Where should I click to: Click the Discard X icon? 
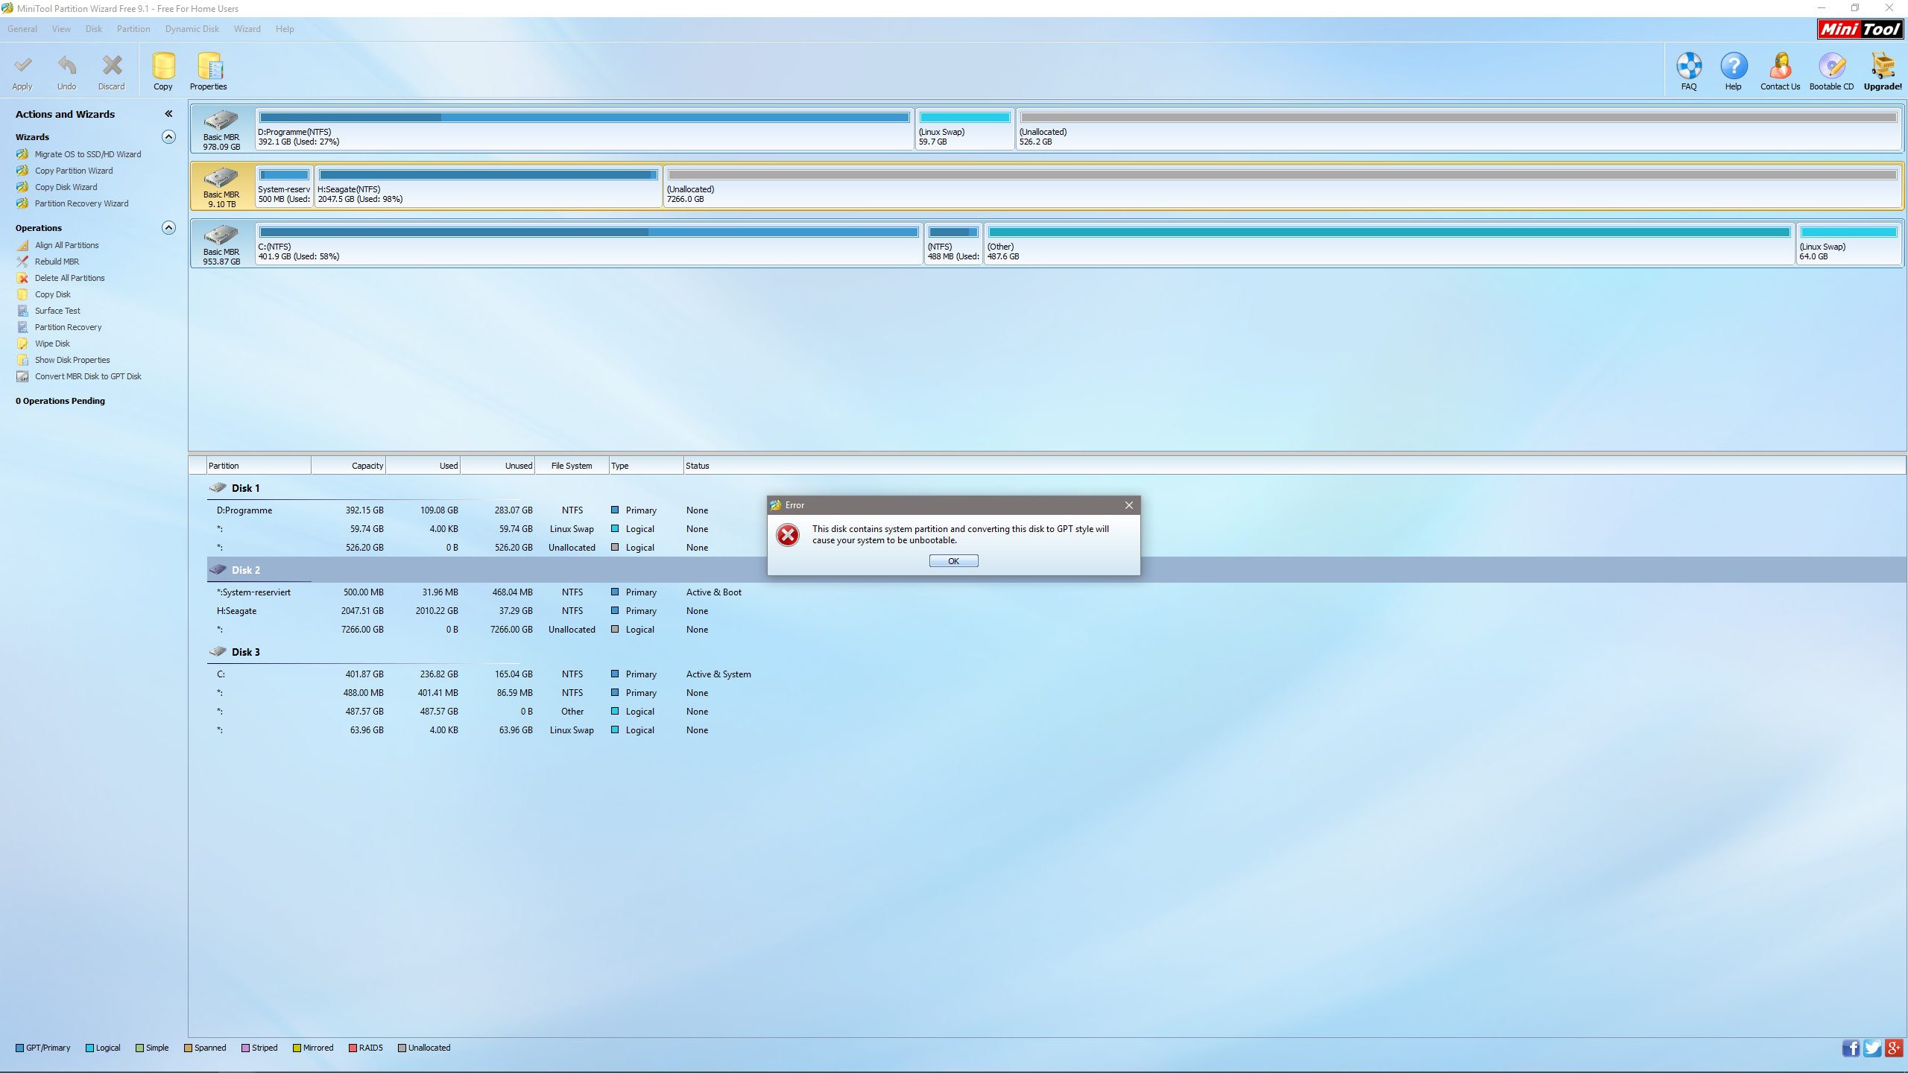click(112, 67)
